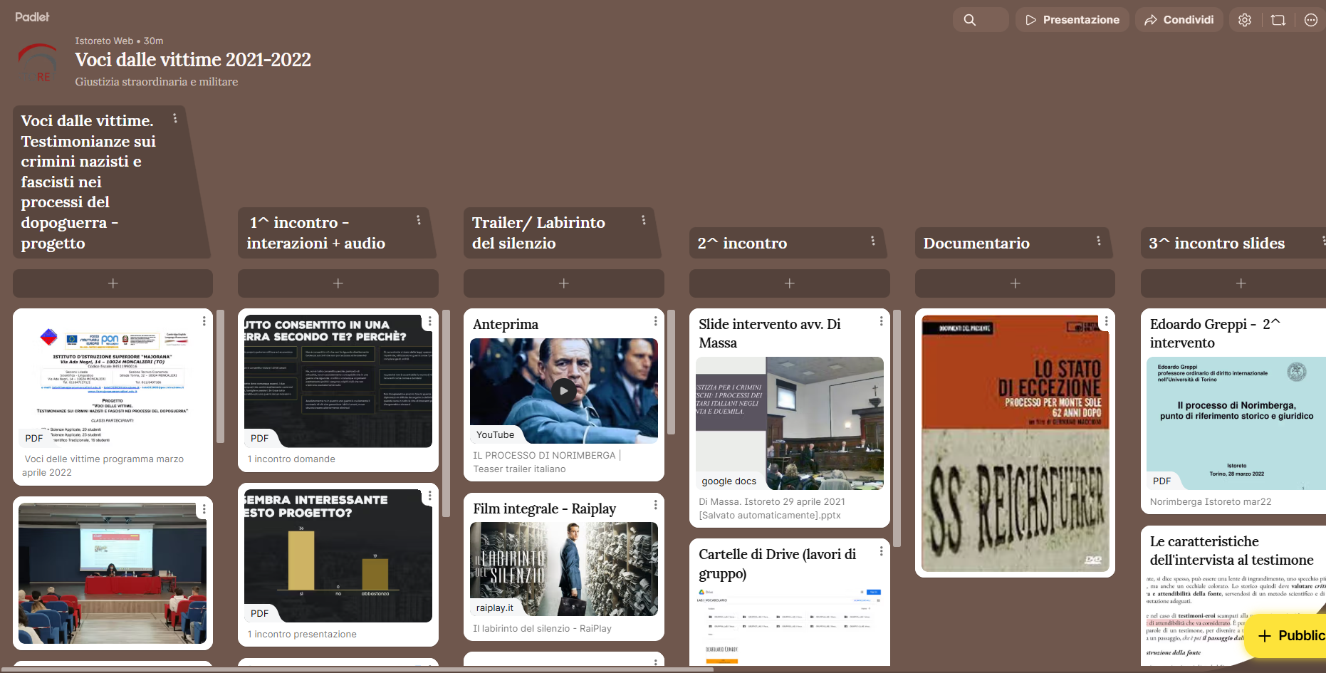The height and width of the screenshot is (673, 1326).
Task: Start Presentazione mode
Action: point(1072,20)
